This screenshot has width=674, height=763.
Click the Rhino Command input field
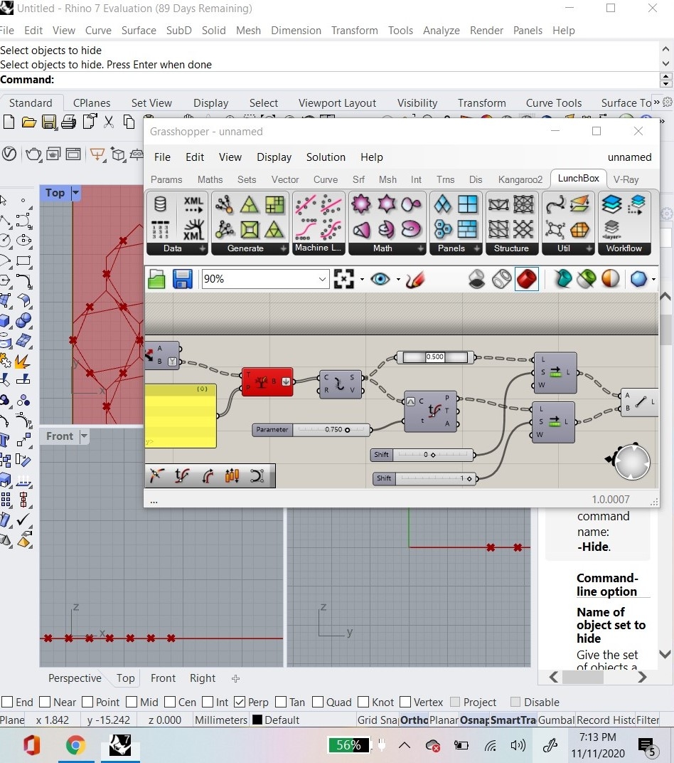point(331,79)
